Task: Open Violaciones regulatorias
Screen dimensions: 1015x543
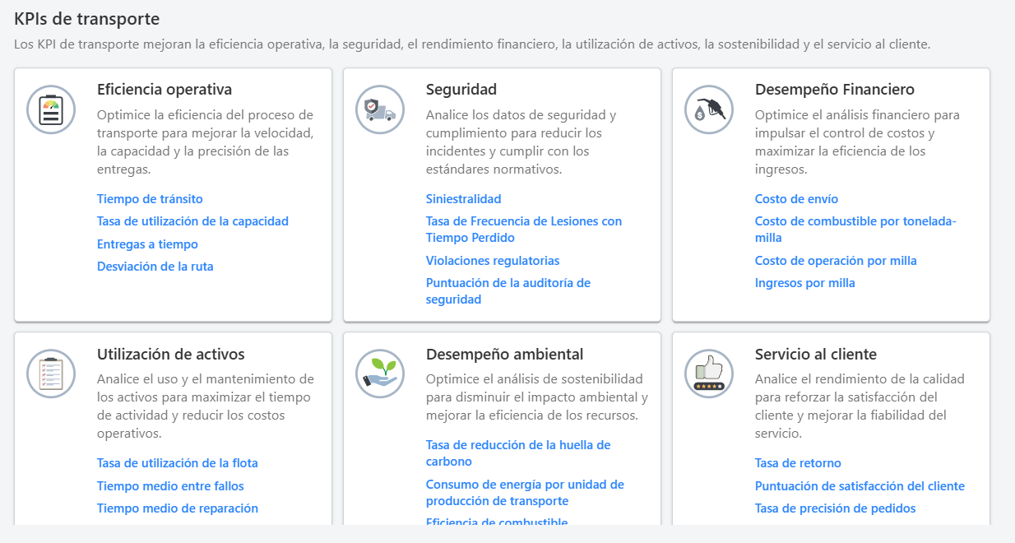Action: pos(492,260)
